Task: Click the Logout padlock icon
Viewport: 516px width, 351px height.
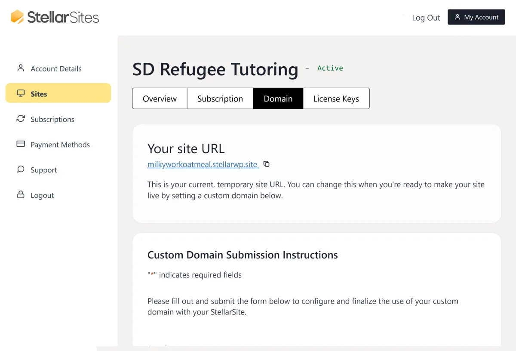Action: 20,195
